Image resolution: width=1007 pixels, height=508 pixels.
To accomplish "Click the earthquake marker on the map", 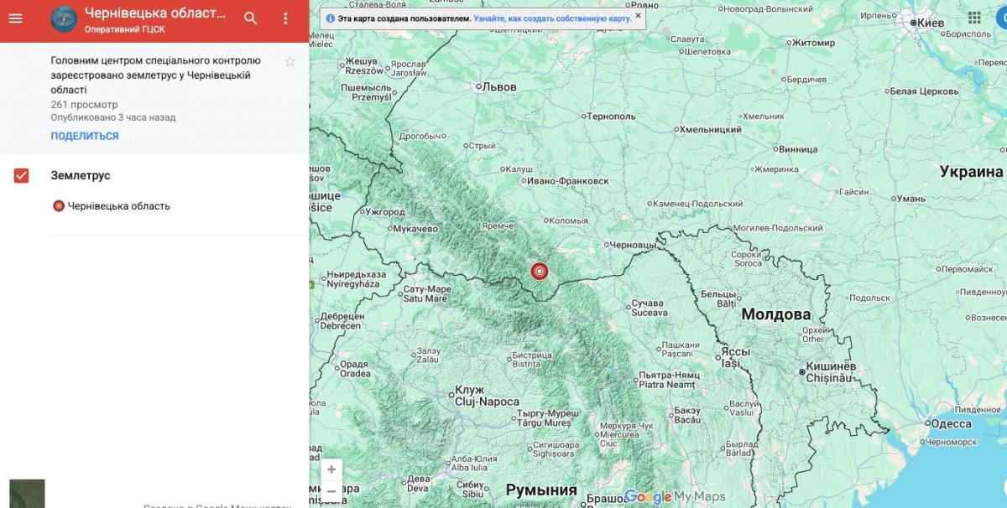I will click(x=539, y=271).
